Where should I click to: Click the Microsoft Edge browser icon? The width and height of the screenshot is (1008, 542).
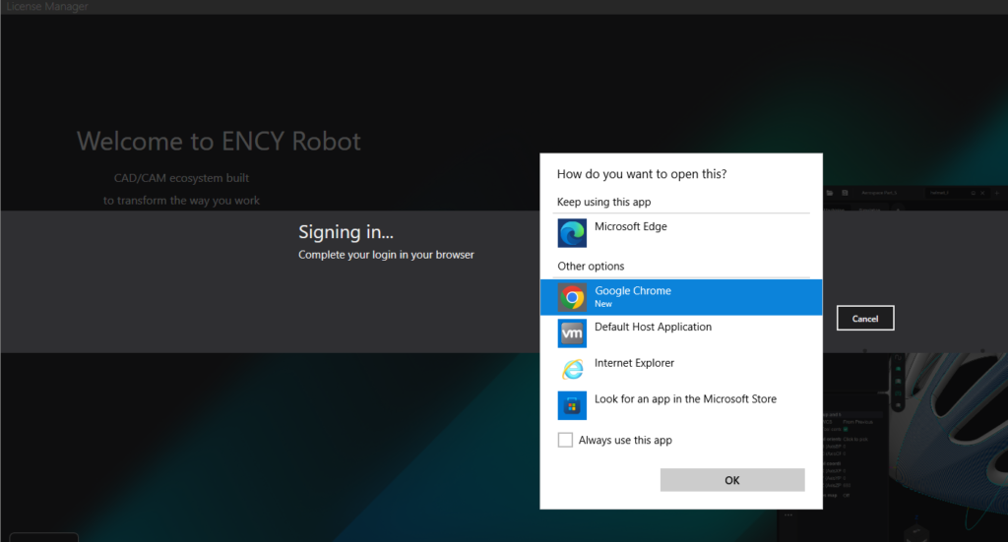tap(572, 233)
